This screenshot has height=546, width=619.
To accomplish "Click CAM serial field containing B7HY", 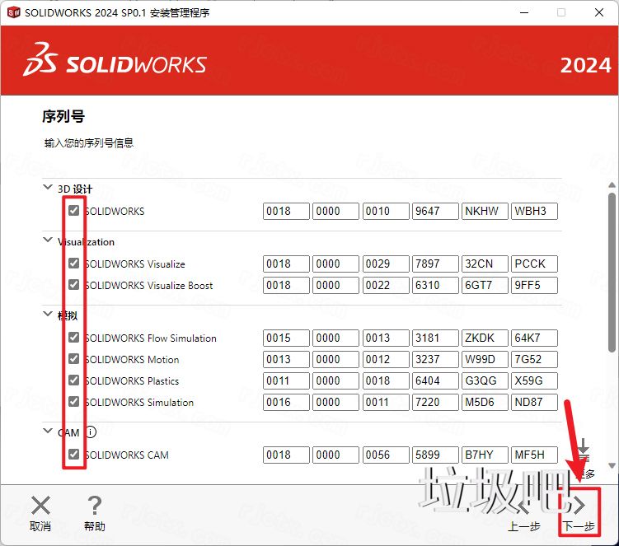I will [x=485, y=455].
